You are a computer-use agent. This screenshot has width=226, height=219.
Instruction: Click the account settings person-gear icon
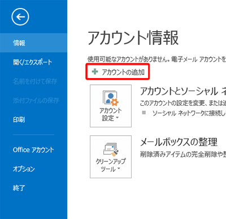point(111,98)
